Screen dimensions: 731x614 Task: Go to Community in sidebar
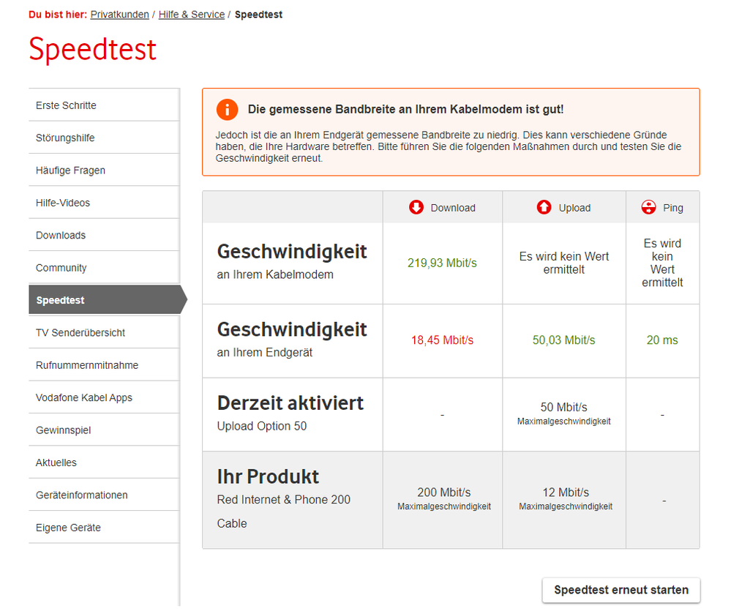(61, 268)
